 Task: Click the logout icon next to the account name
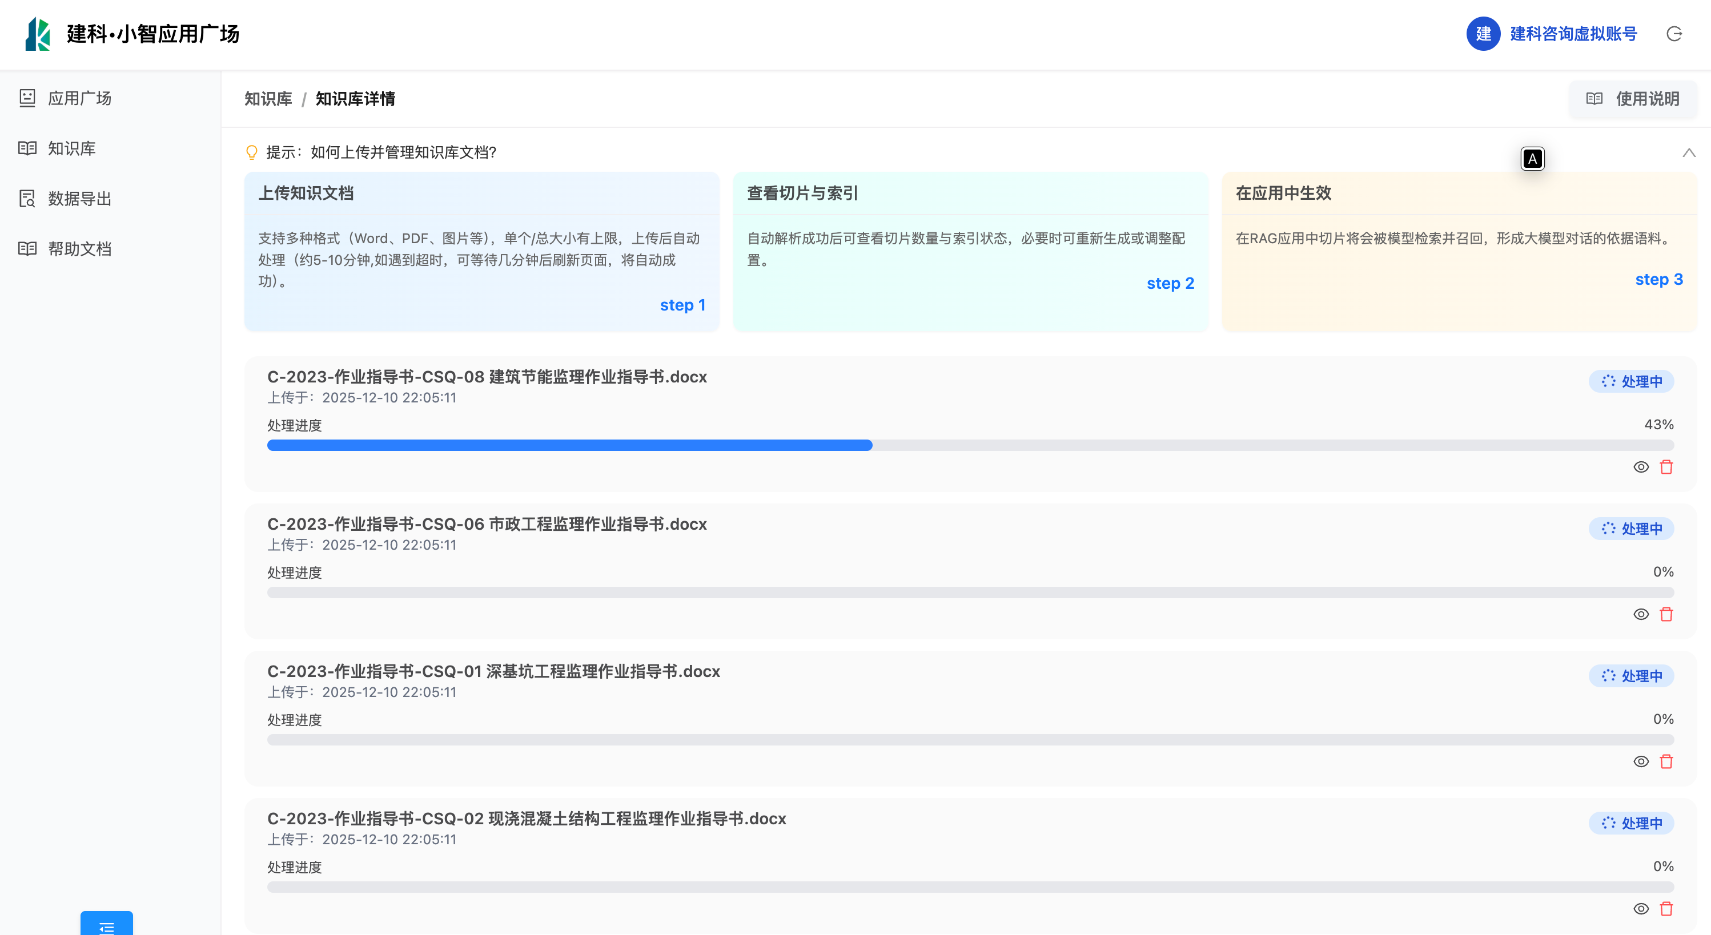tap(1674, 34)
